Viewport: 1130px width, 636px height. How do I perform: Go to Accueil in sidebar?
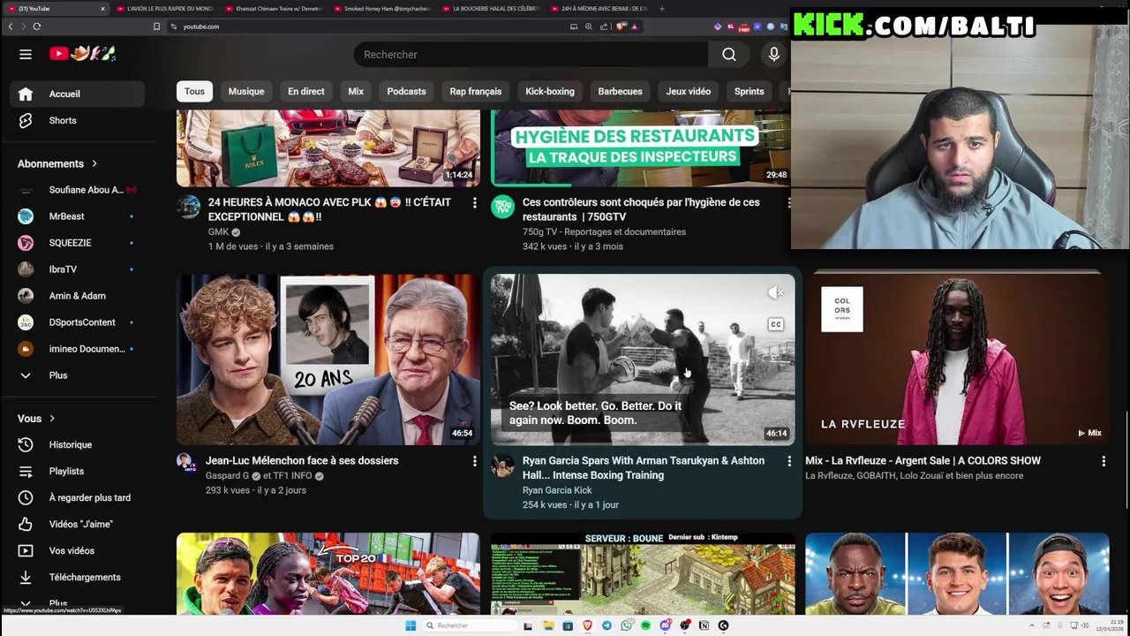point(78,94)
